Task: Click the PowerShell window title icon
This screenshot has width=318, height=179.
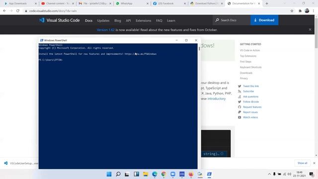Action: click(42, 40)
